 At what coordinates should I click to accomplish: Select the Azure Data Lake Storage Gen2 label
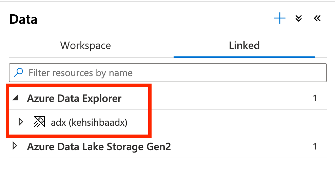pyautogui.click(x=99, y=147)
